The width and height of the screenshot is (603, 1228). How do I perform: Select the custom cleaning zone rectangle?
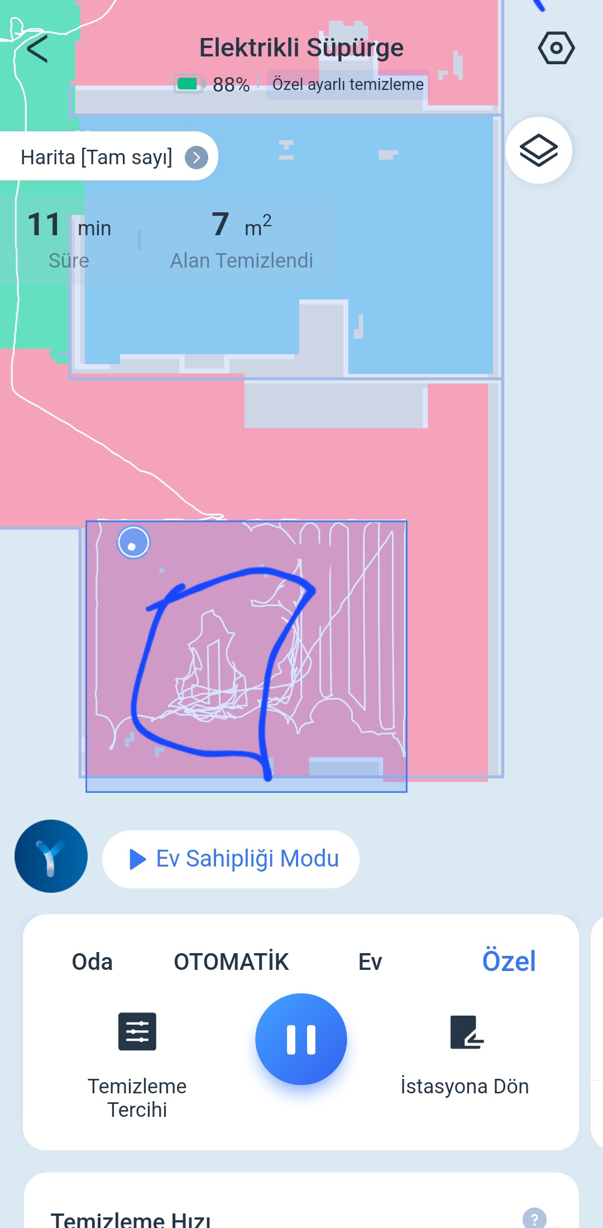[x=246, y=656]
